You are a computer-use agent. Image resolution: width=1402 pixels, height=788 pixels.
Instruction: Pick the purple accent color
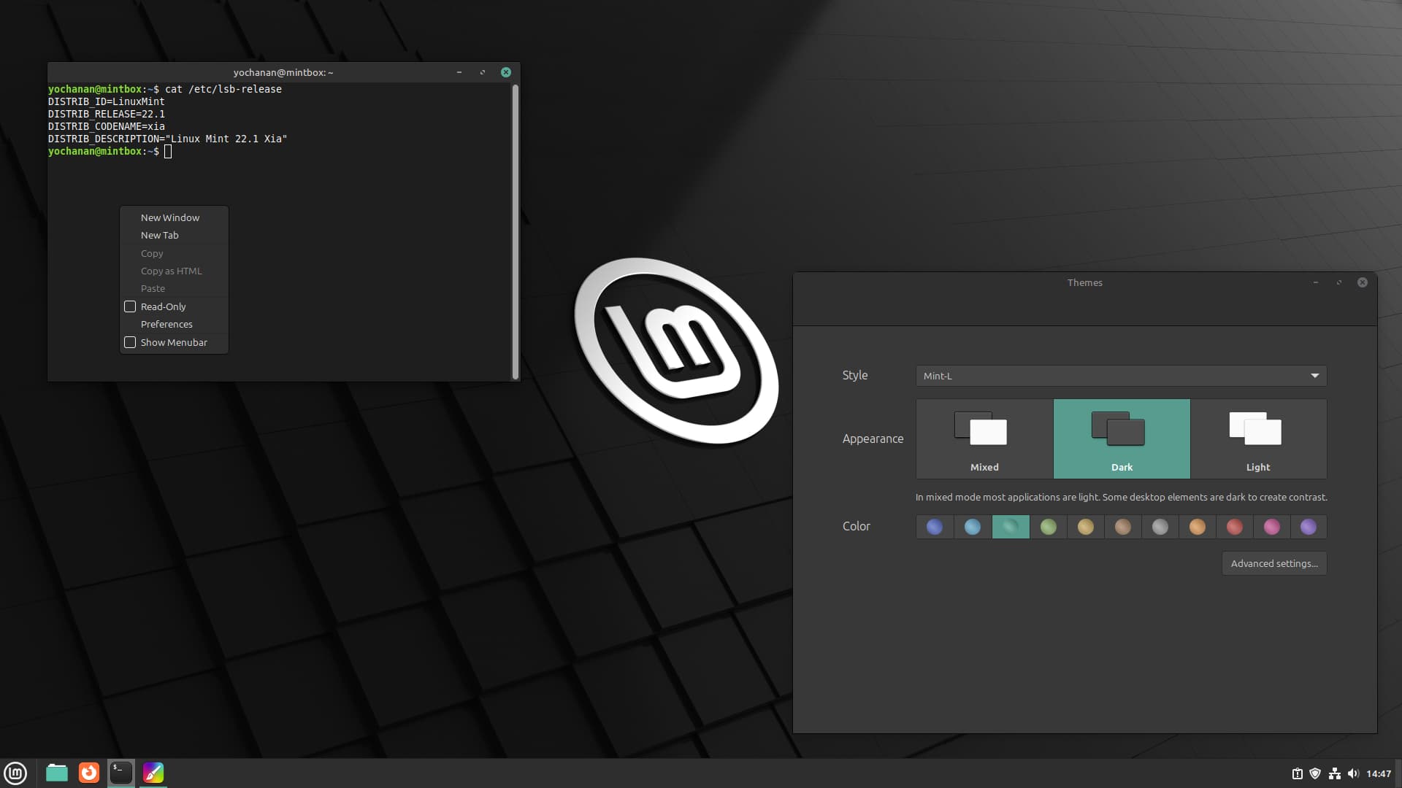[x=1309, y=527]
